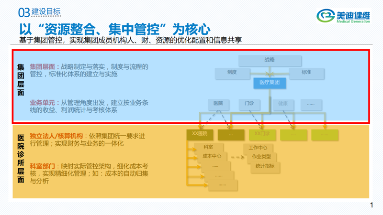This screenshot has width=383, height=215.
Task: Click the 制度 diagram box
Action: point(232,73)
